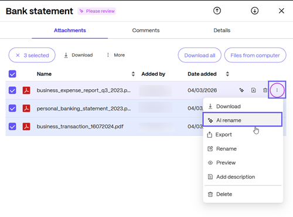Viewport: 293px width, 217px height.
Task: Open the More actions toolbar menu
Action: [115, 55]
